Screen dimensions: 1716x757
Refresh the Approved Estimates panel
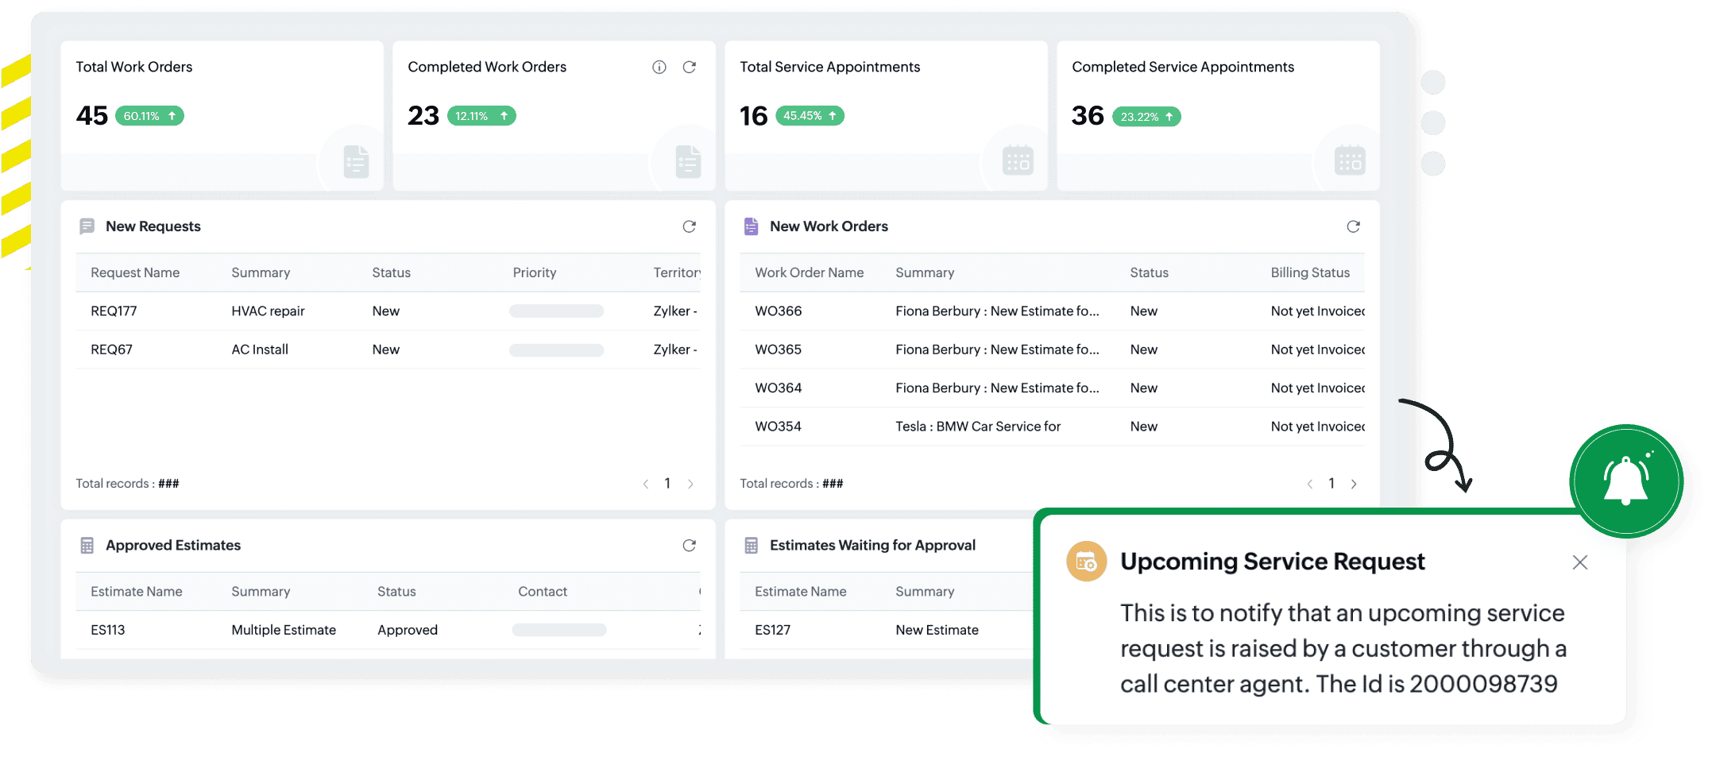tap(689, 545)
